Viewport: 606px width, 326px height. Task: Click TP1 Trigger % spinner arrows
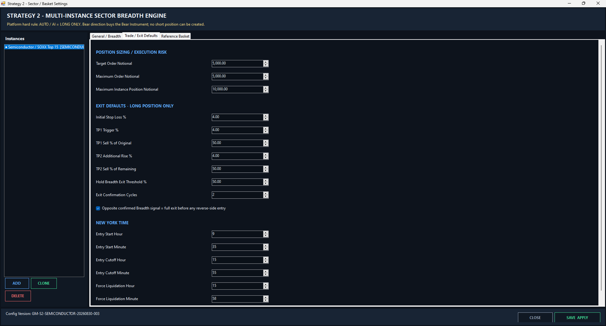[x=266, y=130]
